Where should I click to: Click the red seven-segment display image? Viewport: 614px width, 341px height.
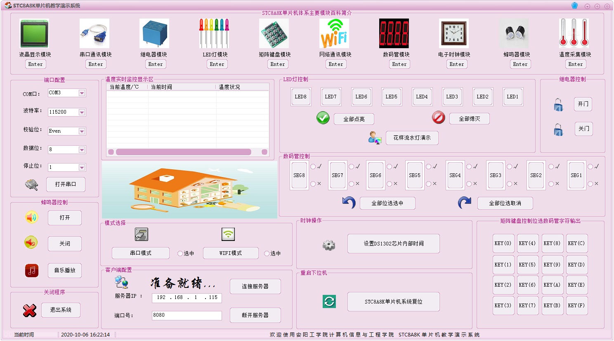coord(394,33)
